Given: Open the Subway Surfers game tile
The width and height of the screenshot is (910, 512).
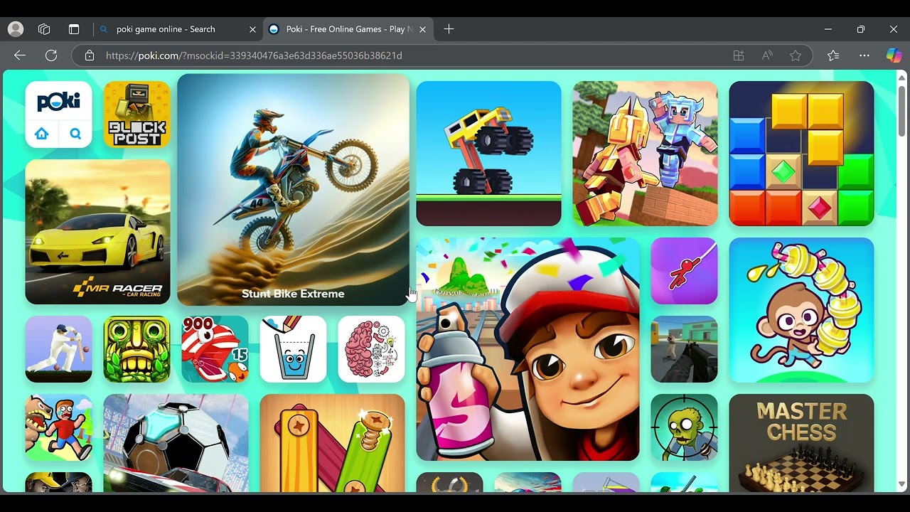Looking at the screenshot, I should (x=528, y=349).
